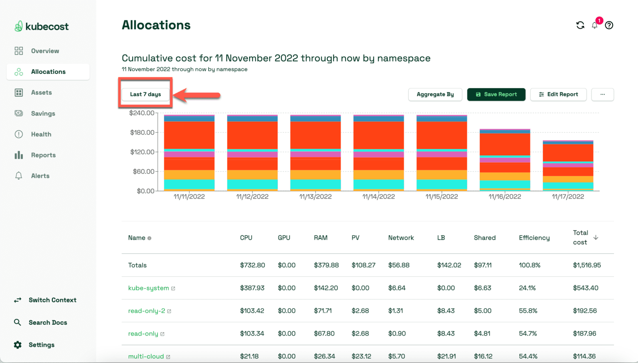Click the Health icon in sidebar

19,134
